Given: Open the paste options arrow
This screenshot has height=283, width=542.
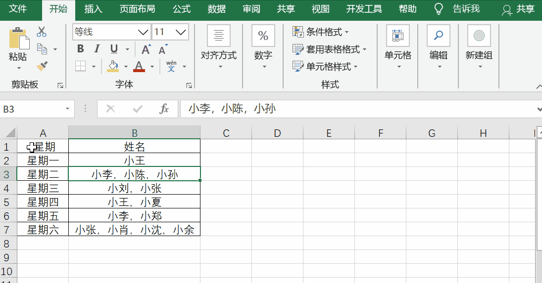Looking at the screenshot, I should pos(19,68).
